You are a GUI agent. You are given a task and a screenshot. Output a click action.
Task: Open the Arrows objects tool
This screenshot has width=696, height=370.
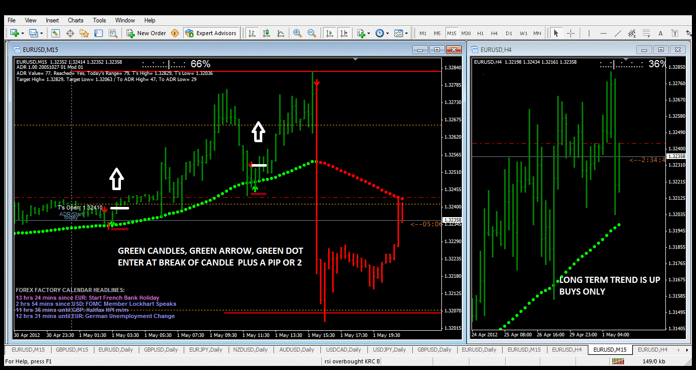pos(689,33)
